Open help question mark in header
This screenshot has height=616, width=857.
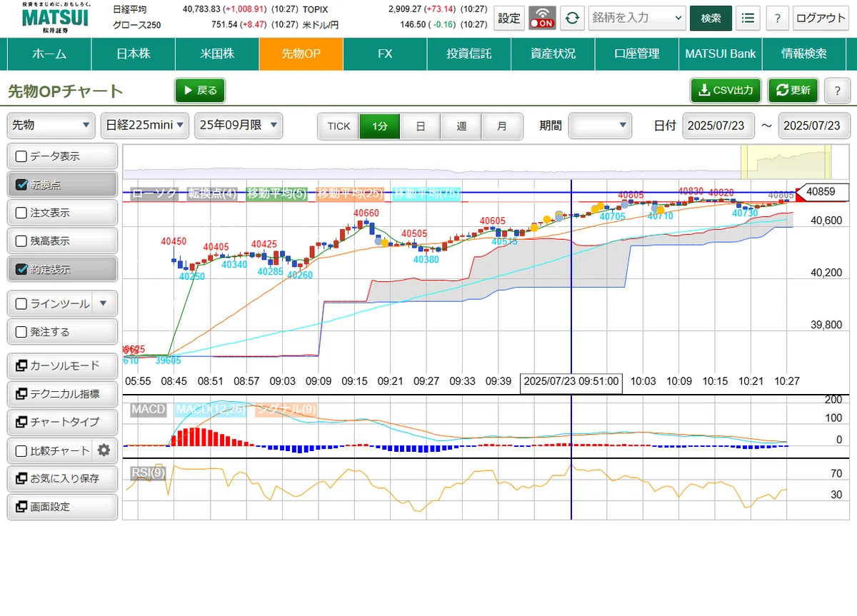(778, 18)
